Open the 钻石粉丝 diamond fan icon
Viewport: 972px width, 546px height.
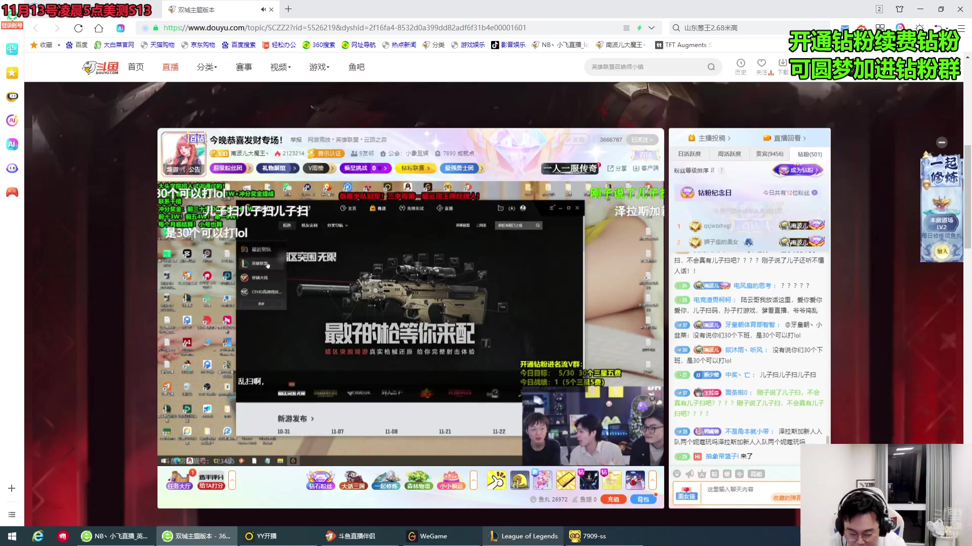point(320,480)
